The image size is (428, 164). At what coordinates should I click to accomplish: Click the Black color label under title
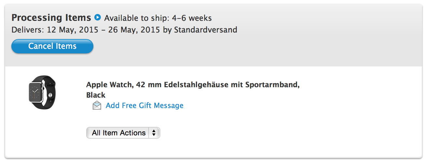click(x=96, y=95)
